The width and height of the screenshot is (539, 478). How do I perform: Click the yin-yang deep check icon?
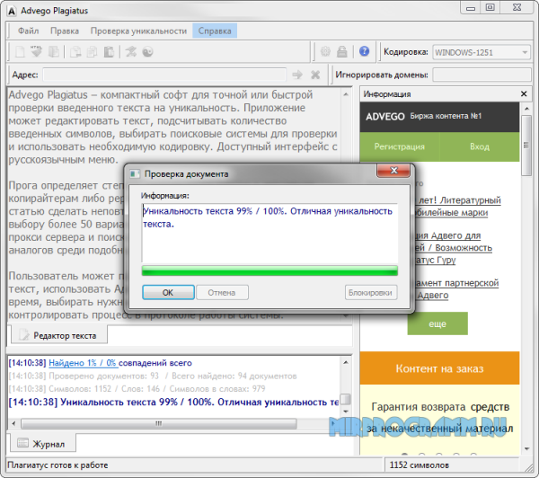coord(147,52)
